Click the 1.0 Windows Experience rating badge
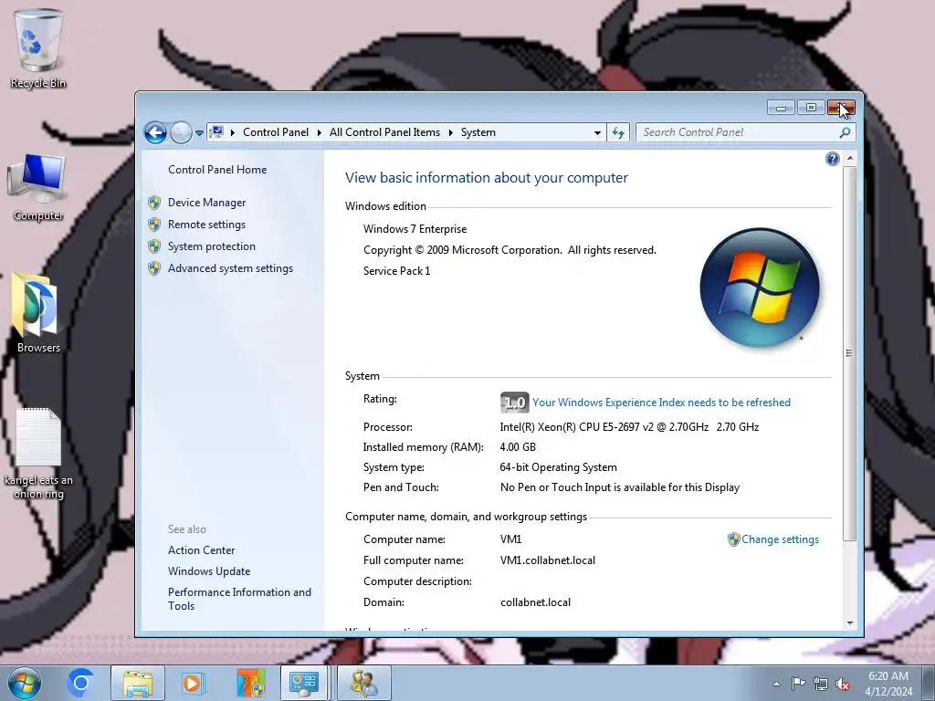 (514, 403)
